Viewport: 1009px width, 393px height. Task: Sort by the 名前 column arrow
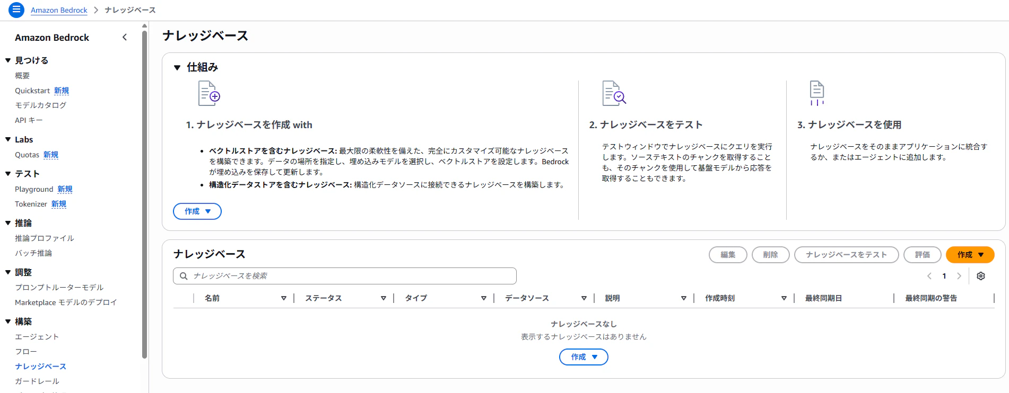tap(284, 298)
